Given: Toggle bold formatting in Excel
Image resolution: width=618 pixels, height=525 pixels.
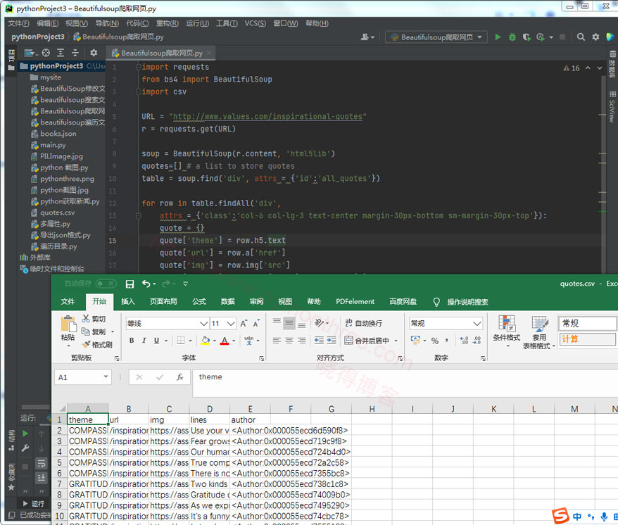Looking at the screenshot, I should [x=132, y=341].
